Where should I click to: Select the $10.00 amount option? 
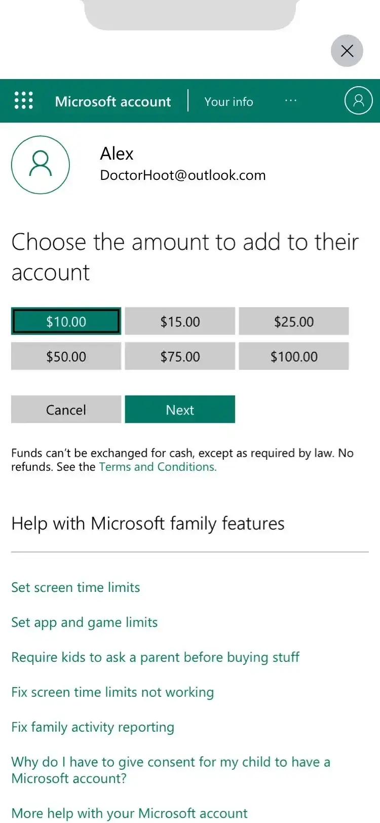pyautogui.click(x=66, y=321)
